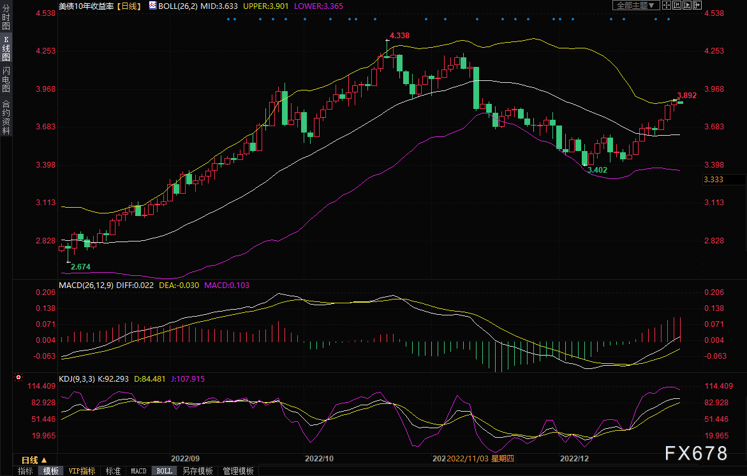Click the play-forward chart icon
Screen dimensions: 747x476
click(x=688, y=5)
